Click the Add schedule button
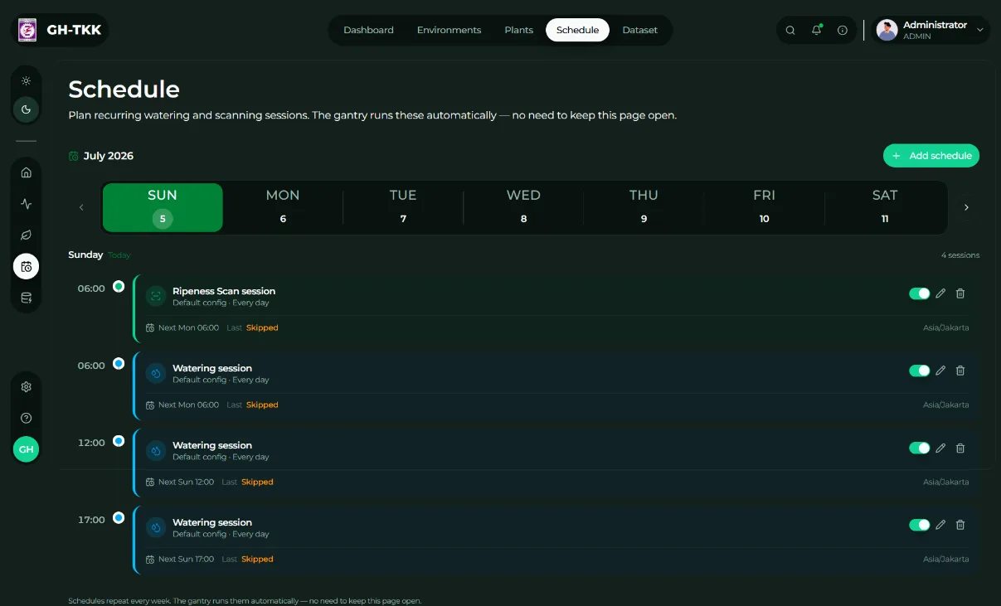The height and width of the screenshot is (606, 1001). (931, 156)
